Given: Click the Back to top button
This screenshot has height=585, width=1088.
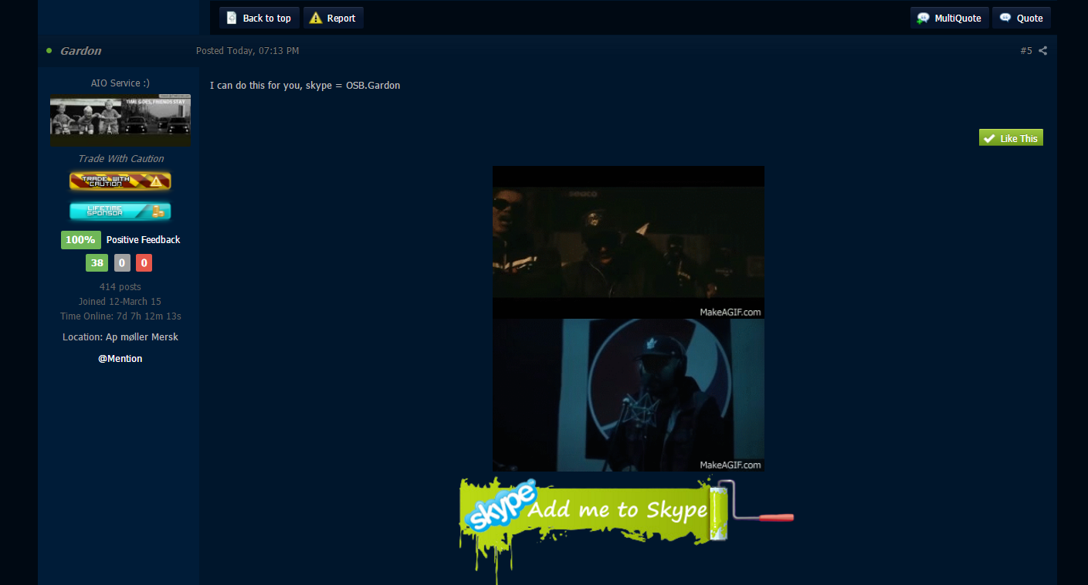Looking at the screenshot, I should tap(259, 18).
